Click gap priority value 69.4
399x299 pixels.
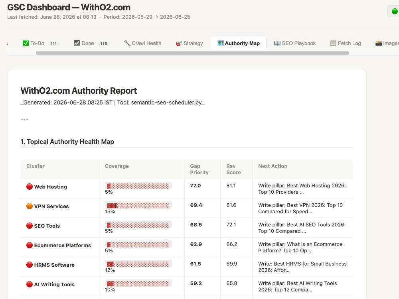196,205
